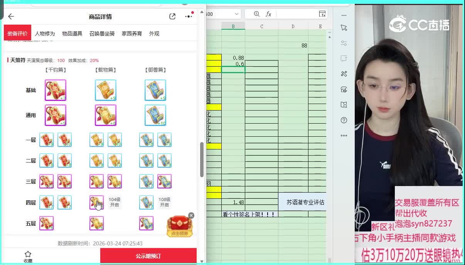Click the zoom magnifier in formula bar

(257, 14)
